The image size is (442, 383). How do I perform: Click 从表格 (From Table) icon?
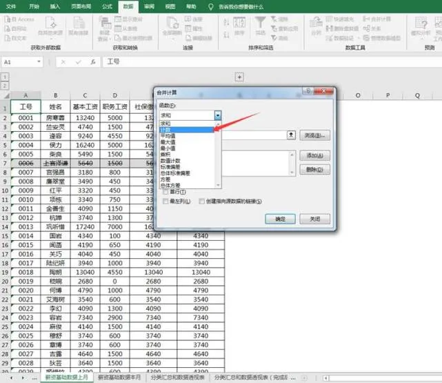coord(118,28)
